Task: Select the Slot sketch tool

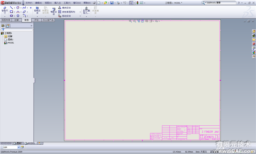Action: tap(11, 16)
